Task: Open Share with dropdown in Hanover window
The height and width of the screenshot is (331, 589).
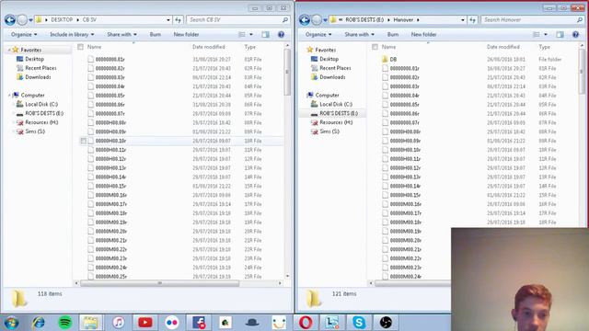Action: 360,35
